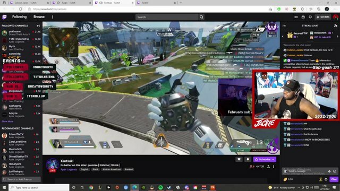
Task: Switch to the second Twitch browser tab
Action: 72,3
